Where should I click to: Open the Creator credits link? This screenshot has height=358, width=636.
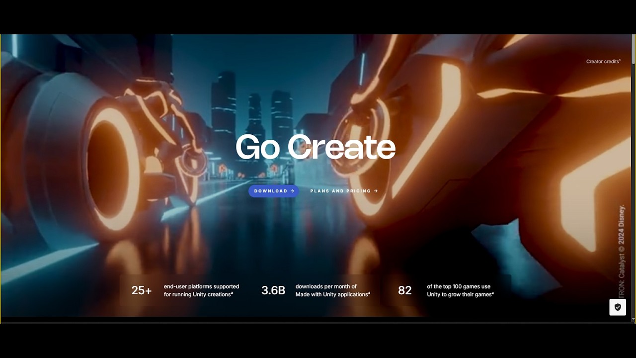pos(603,62)
